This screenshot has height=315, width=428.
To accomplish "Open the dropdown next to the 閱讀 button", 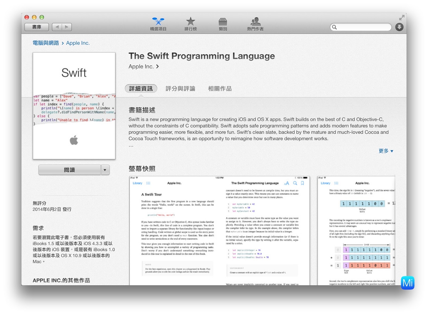I will [x=105, y=170].
